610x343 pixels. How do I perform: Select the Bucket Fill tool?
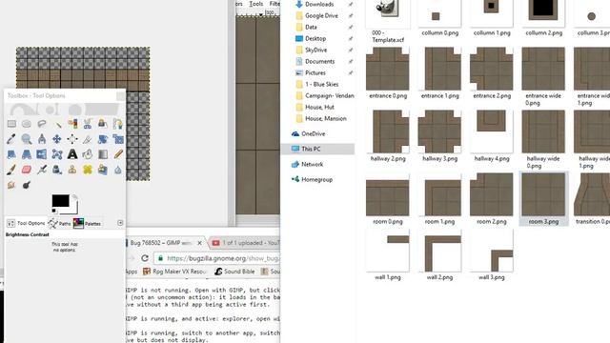(88, 154)
